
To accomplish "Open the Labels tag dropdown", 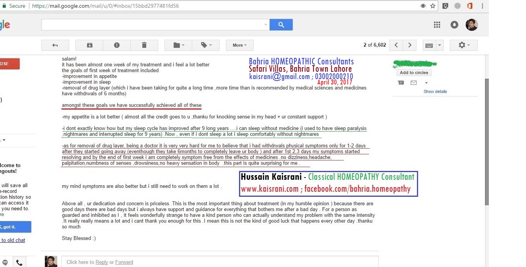I will coord(206,45).
